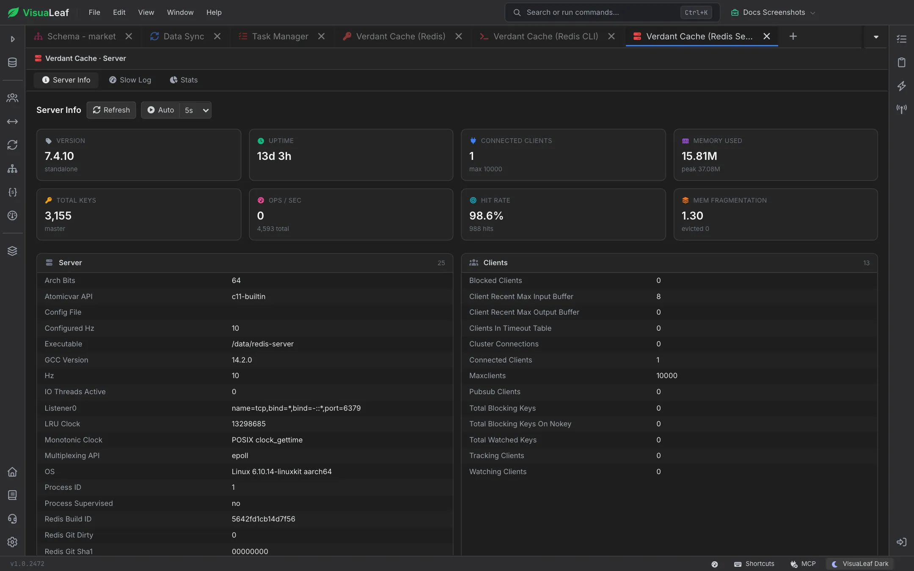Open settings gear in the sidebar
914x571 pixels.
(x=12, y=542)
